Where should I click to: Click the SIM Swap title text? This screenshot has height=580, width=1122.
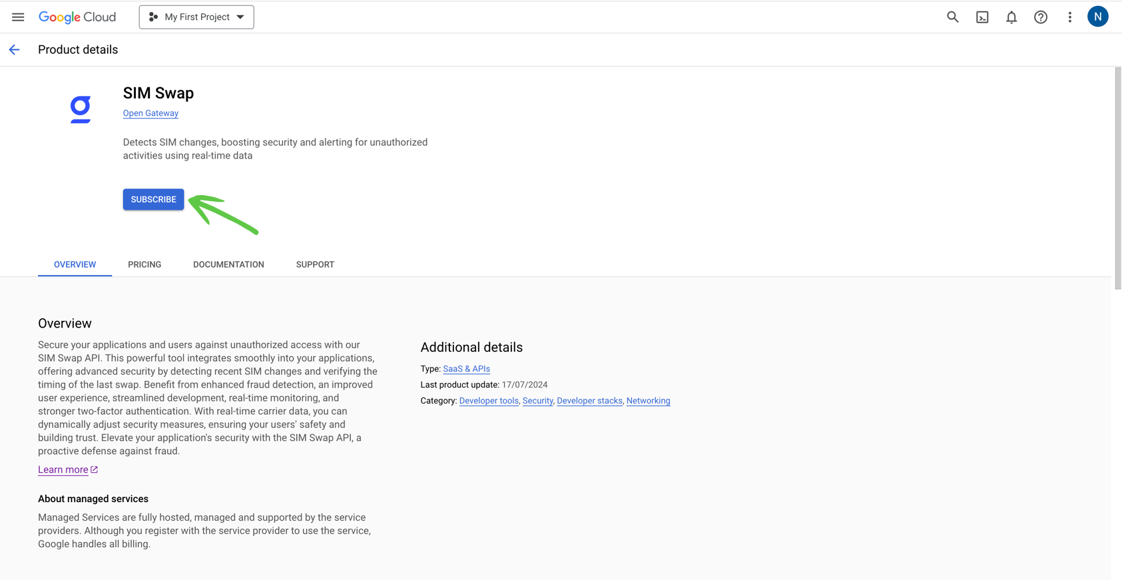pyautogui.click(x=158, y=93)
